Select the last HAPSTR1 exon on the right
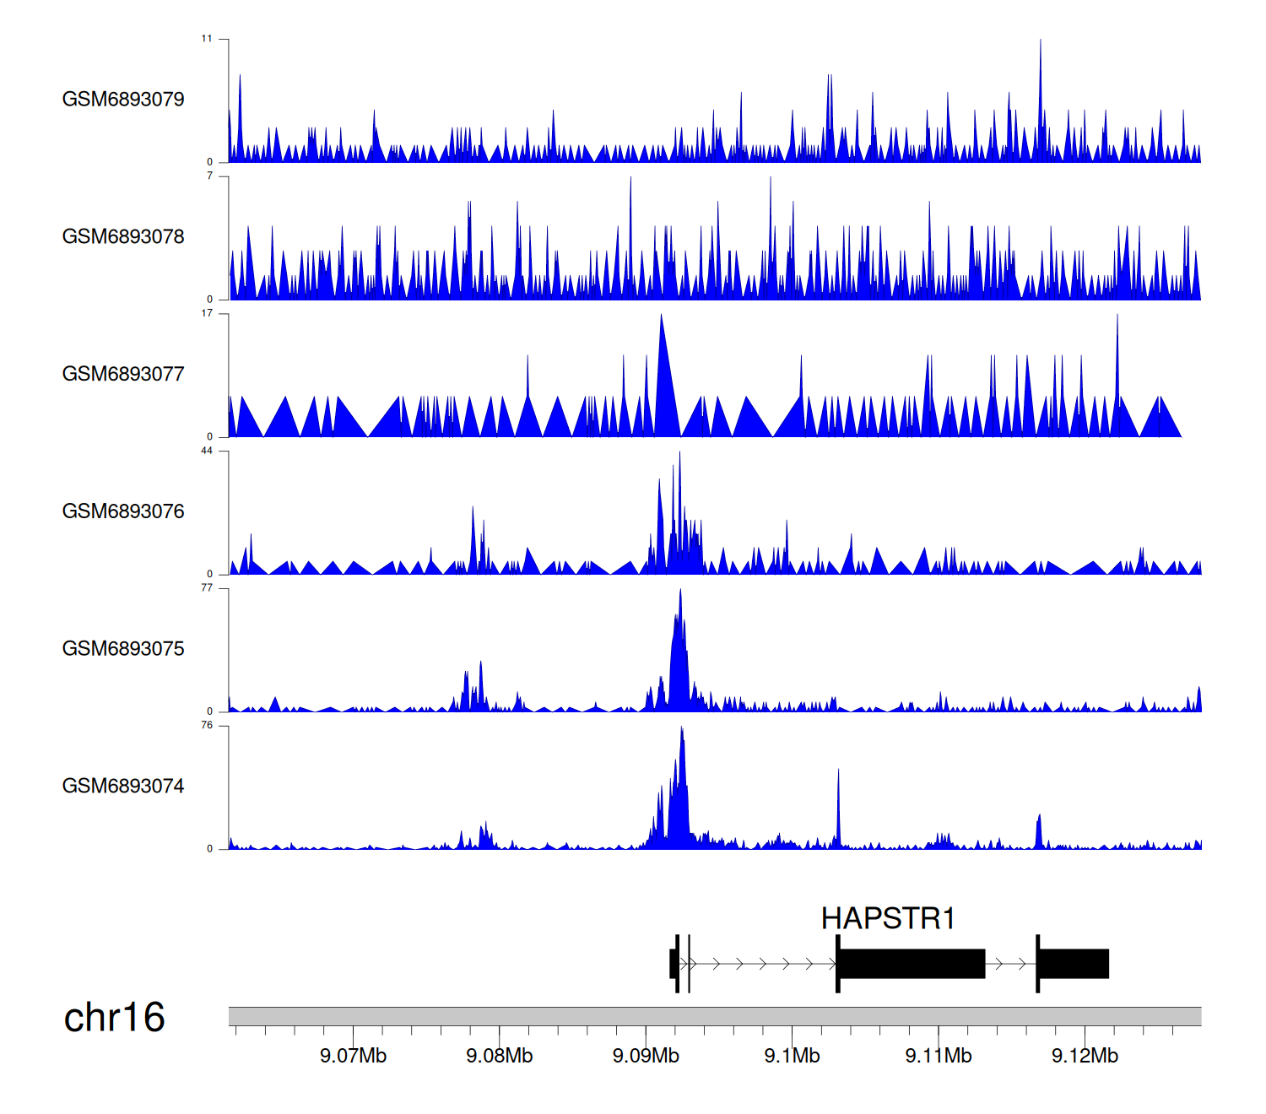This screenshot has height=1114, width=1266. [x=1074, y=964]
